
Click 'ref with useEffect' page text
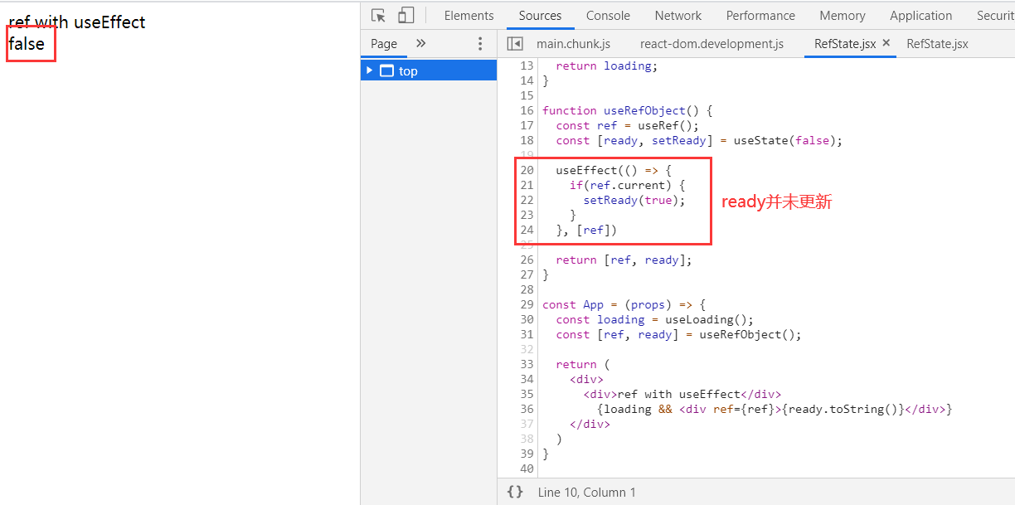point(77,22)
